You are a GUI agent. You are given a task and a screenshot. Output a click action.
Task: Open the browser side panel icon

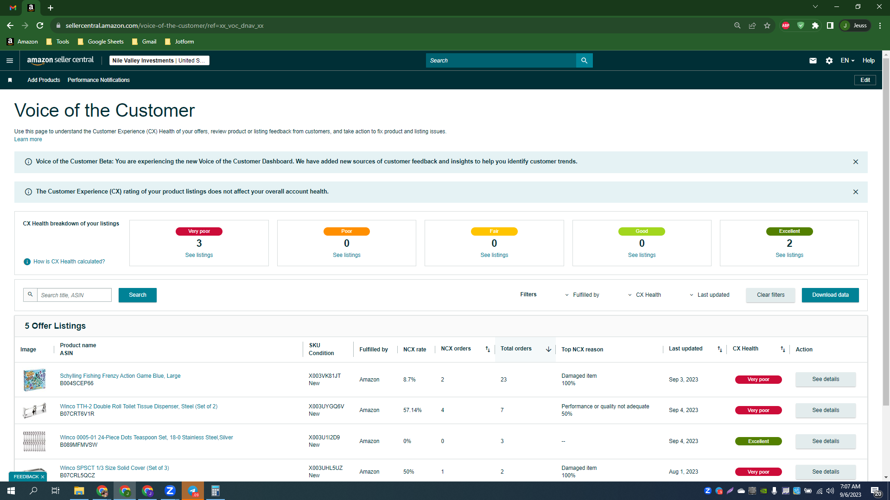(830, 25)
